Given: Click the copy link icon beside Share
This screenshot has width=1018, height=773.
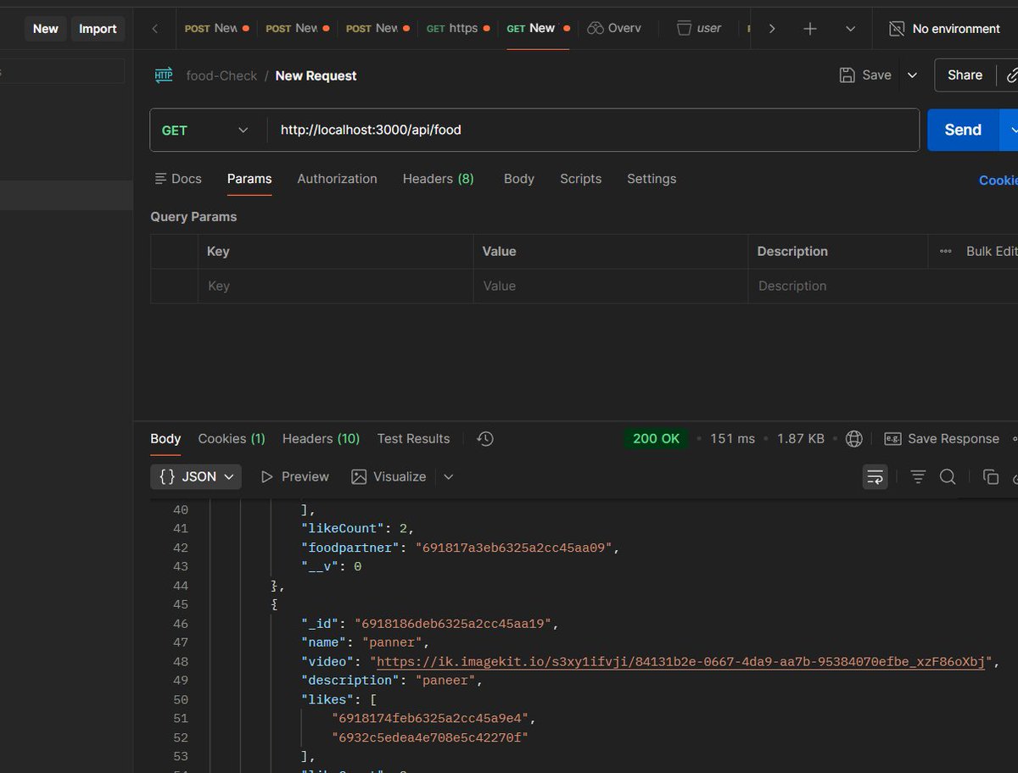Looking at the screenshot, I should [1010, 75].
